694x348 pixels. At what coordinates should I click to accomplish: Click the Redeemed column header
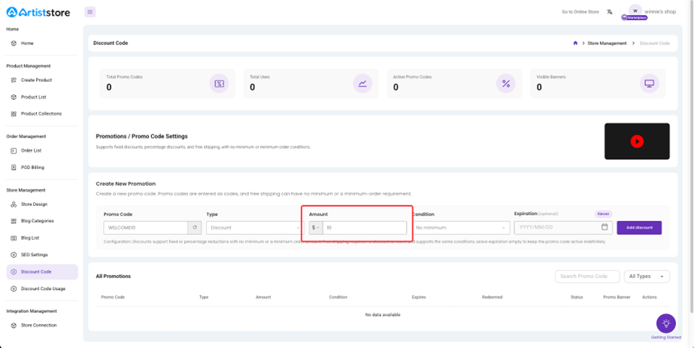click(492, 297)
